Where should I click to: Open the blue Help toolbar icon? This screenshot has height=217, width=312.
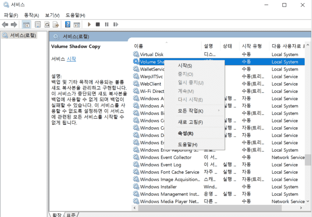pyautogui.click(x=67, y=24)
